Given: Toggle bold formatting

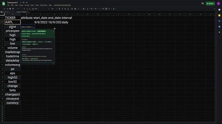Looking at the screenshot, I should click(59, 9).
